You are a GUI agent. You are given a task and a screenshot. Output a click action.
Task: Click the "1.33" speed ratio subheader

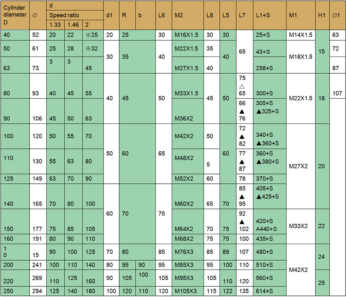(55, 25)
